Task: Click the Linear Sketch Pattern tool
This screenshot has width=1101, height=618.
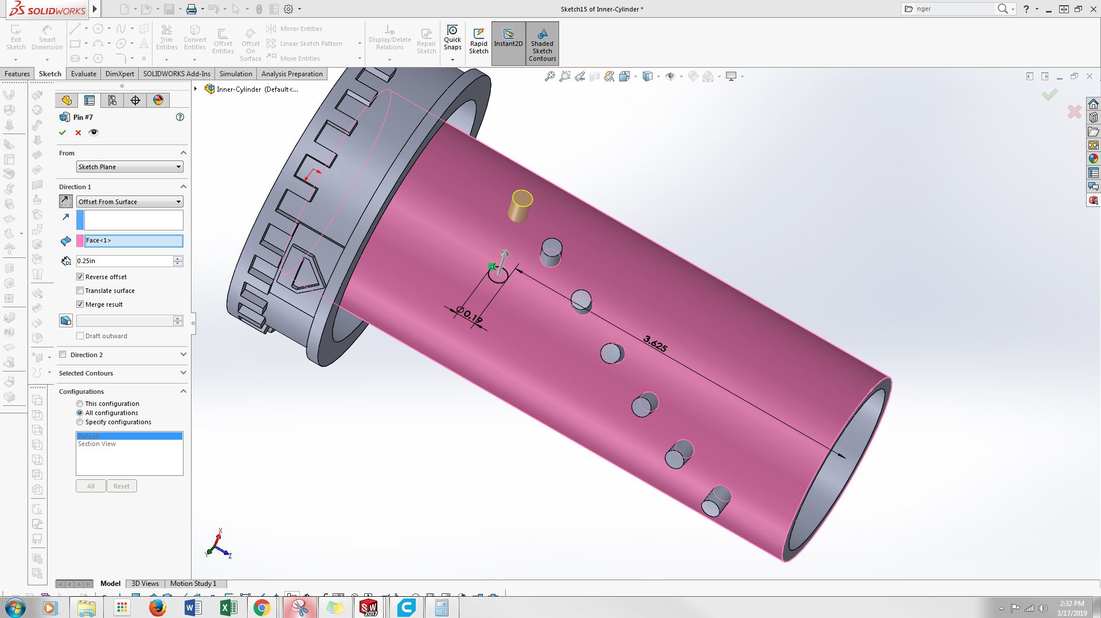Action: (304, 44)
